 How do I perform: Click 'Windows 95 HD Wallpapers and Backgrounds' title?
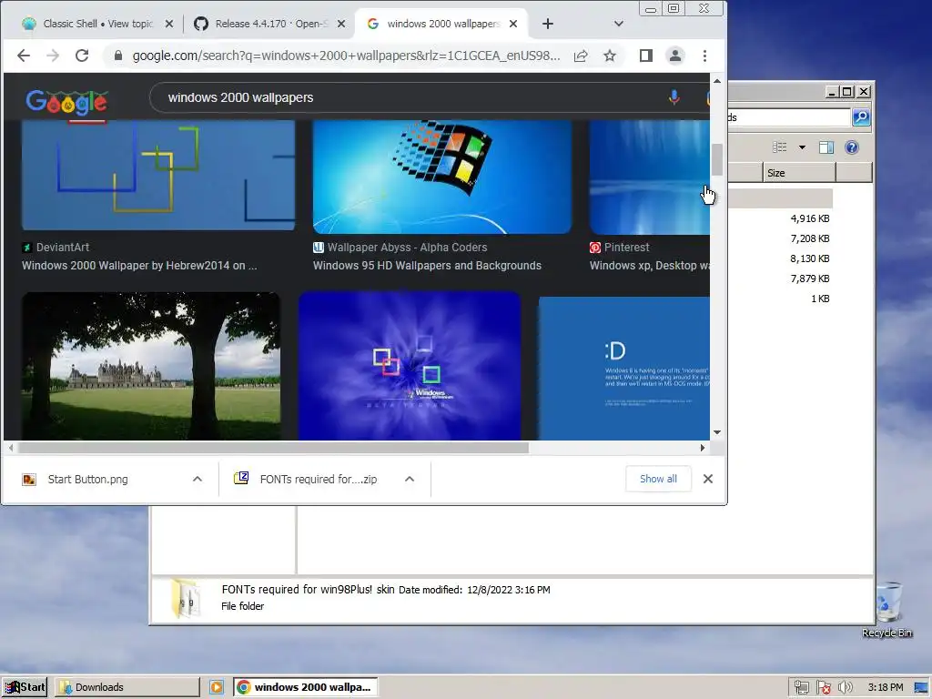coord(427,266)
